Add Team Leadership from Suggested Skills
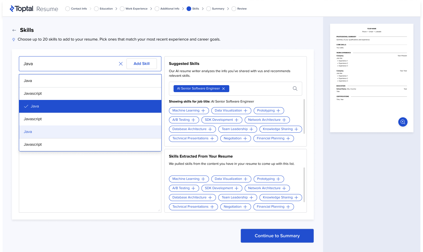This screenshot has height=252, width=423. click(238, 129)
